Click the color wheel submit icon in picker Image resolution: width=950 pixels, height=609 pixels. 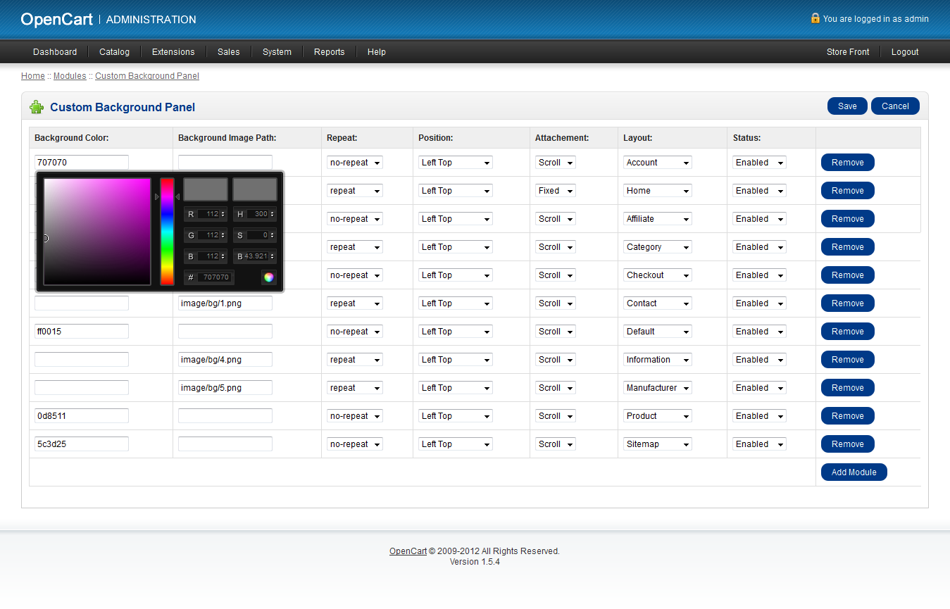268,277
